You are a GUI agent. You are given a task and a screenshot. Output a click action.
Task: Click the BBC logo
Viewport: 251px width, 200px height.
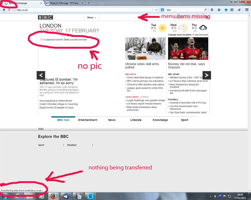(x=45, y=17)
